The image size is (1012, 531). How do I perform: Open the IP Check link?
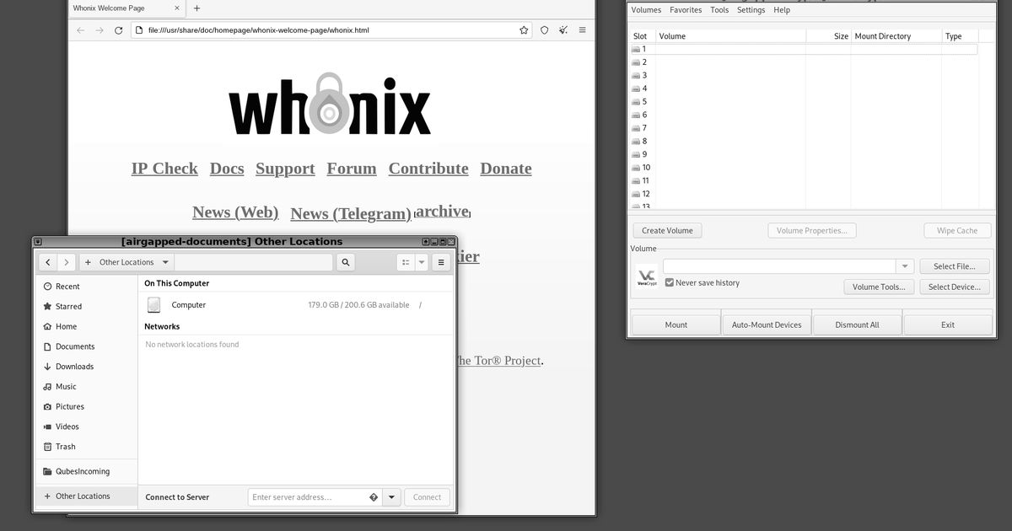[164, 169]
